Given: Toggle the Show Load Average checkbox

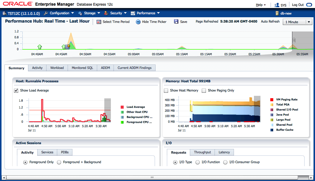Looking at the screenshot, I should click(16, 91).
